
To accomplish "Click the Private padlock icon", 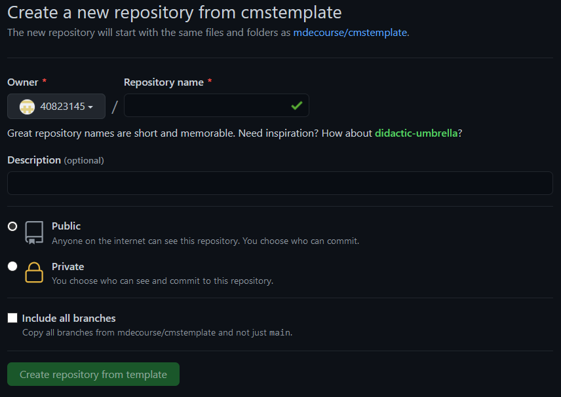I will [34, 273].
